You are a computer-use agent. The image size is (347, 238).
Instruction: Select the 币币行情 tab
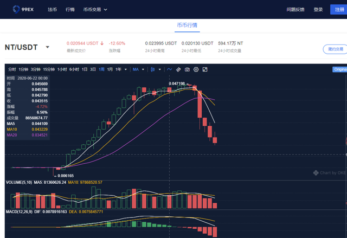(x=187, y=25)
